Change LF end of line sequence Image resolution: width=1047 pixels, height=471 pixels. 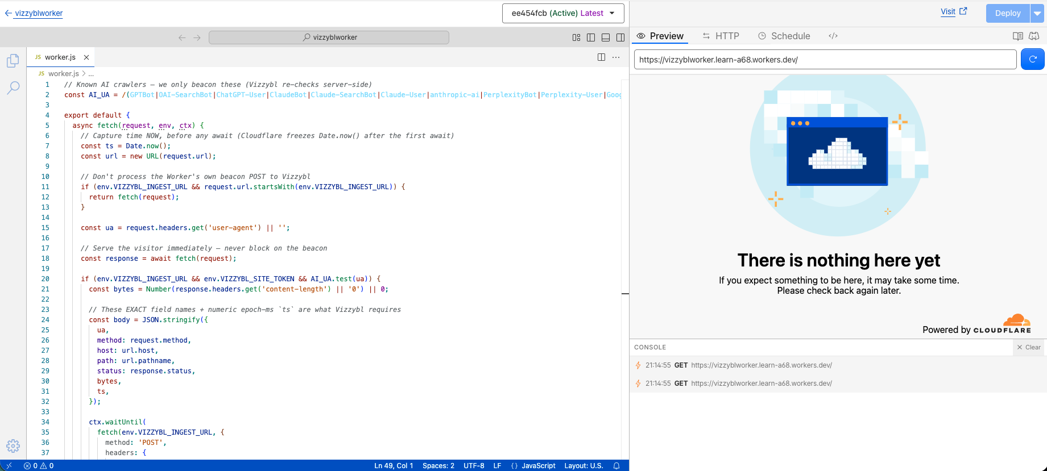coord(497,466)
